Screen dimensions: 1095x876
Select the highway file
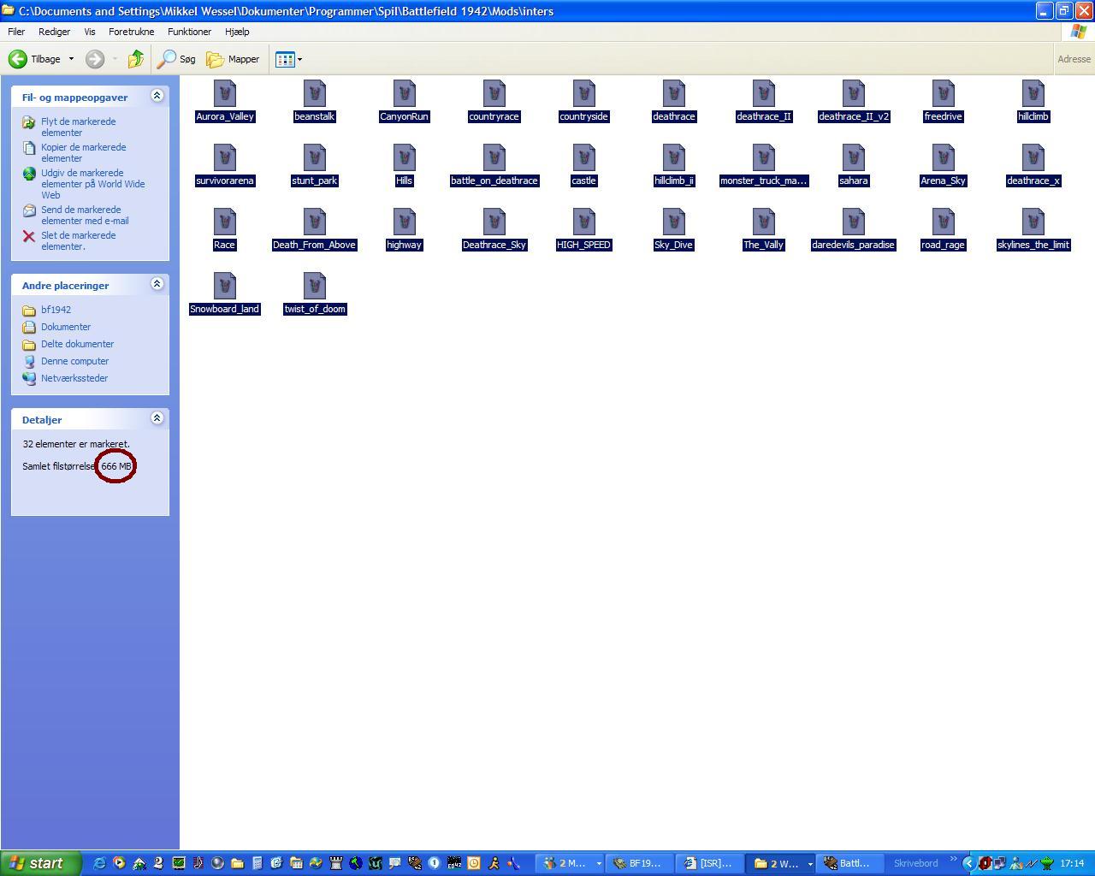point(404,229)
